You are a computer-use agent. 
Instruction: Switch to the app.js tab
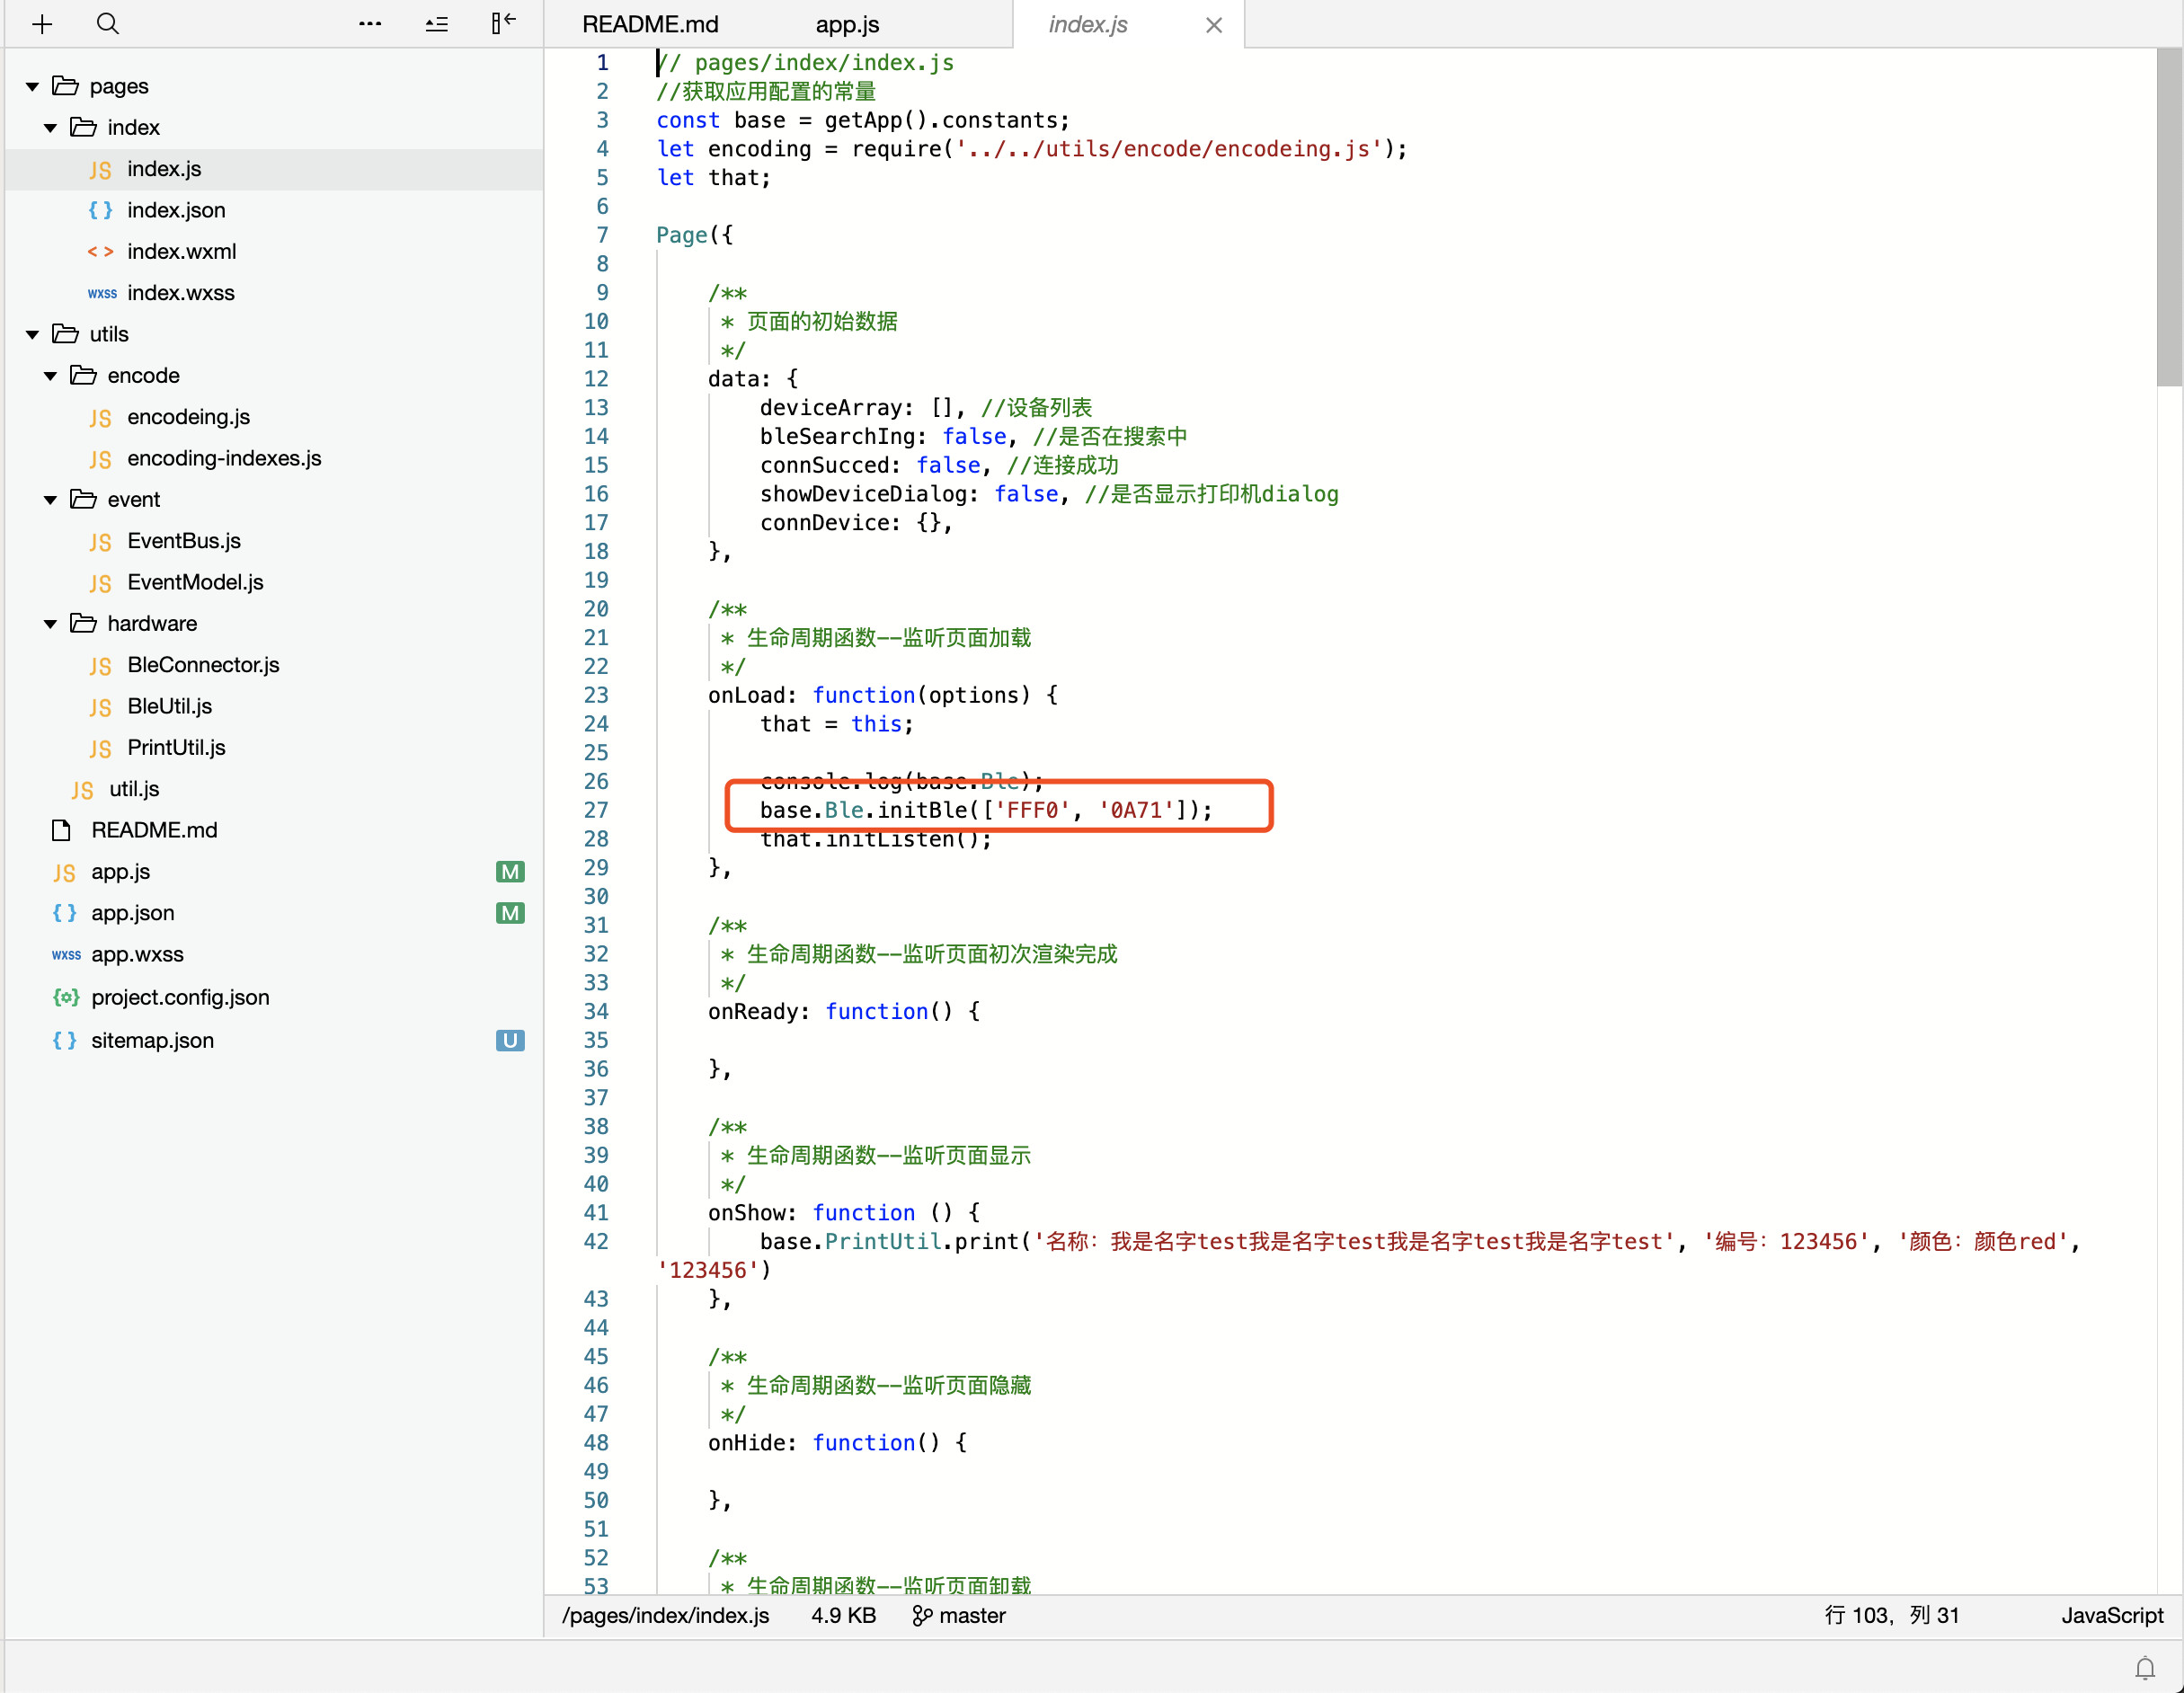(x=847, y=24)
